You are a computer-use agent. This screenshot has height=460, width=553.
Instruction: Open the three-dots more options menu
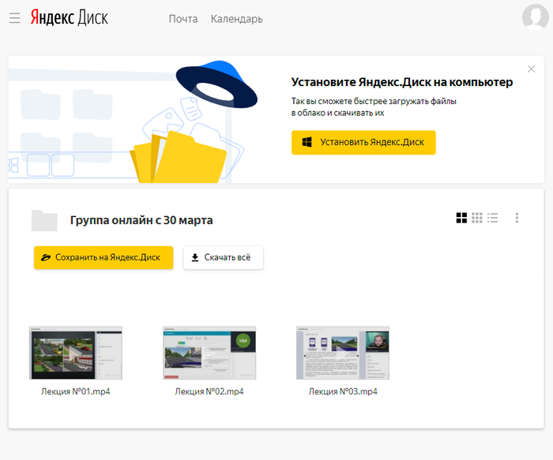coord(517,218)
